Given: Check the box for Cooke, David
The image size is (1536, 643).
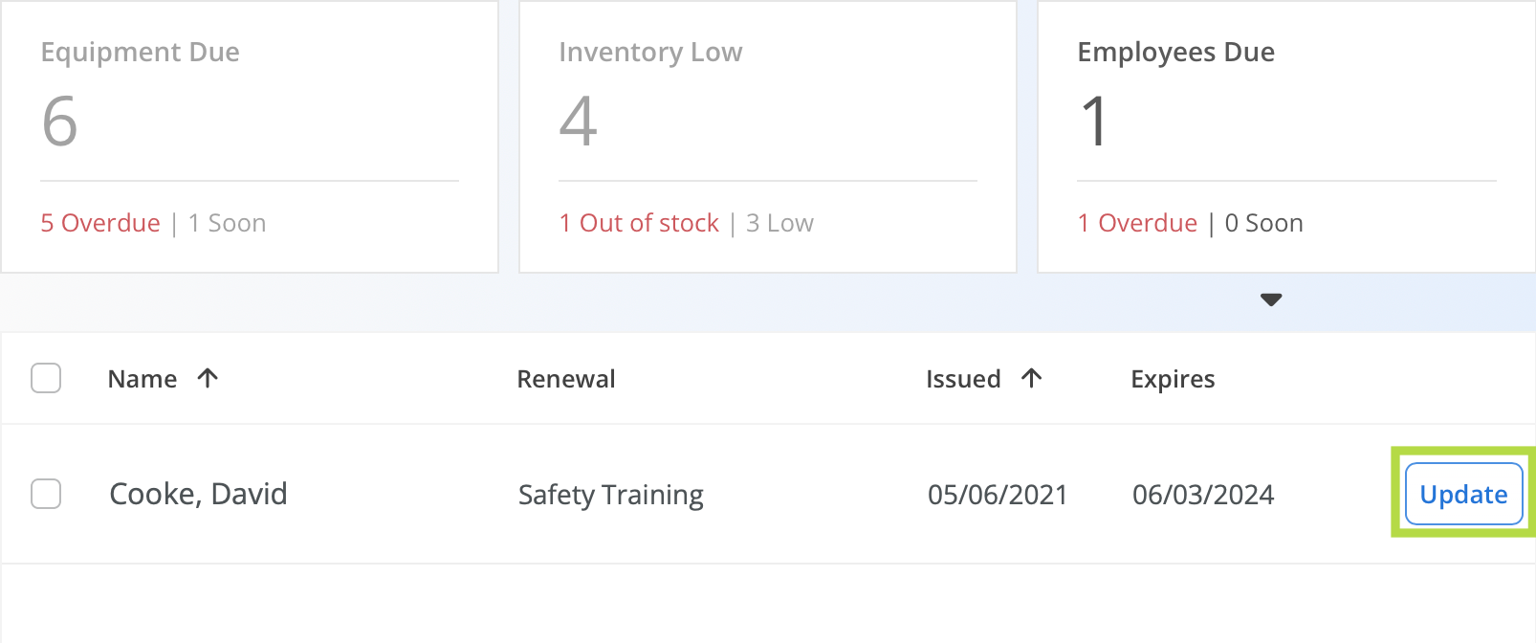Looking at the screenshot, I should coord(46,494).
